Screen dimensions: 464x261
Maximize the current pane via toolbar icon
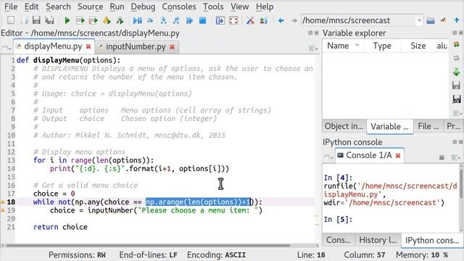220,20
